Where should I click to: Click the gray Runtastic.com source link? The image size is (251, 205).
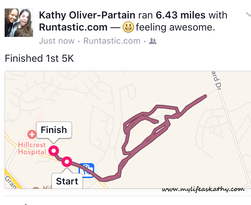[112, 41]
